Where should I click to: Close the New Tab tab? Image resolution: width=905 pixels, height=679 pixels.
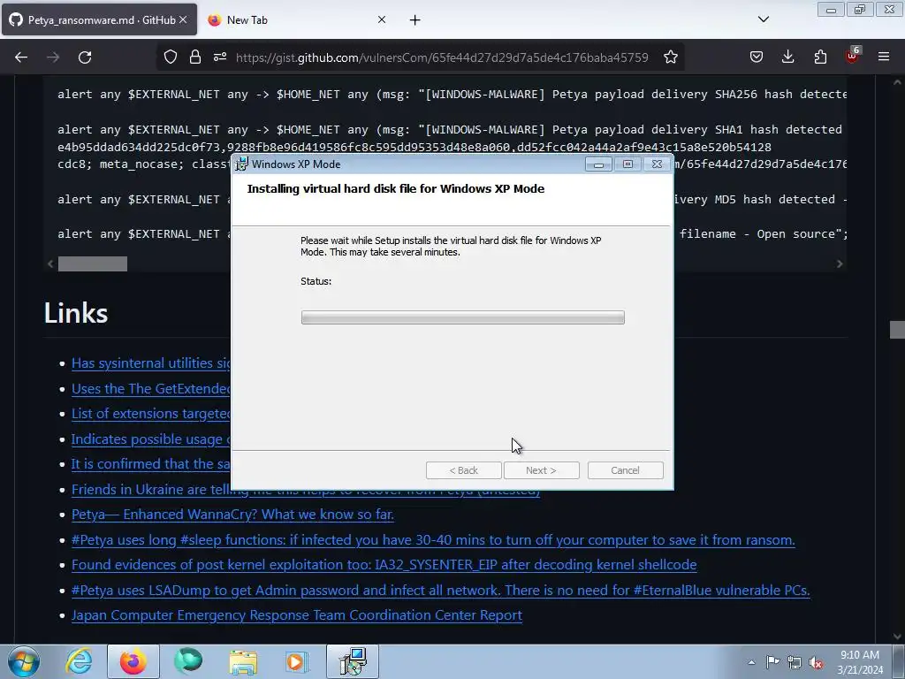[382, 19]
